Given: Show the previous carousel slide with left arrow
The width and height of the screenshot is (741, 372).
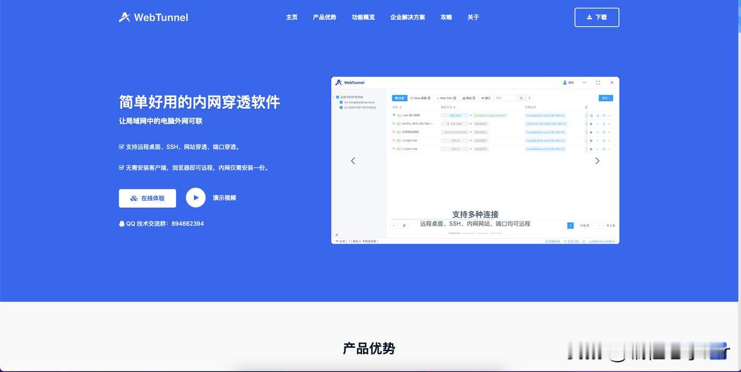Looking at the screenshot, I should coord(353,160).
